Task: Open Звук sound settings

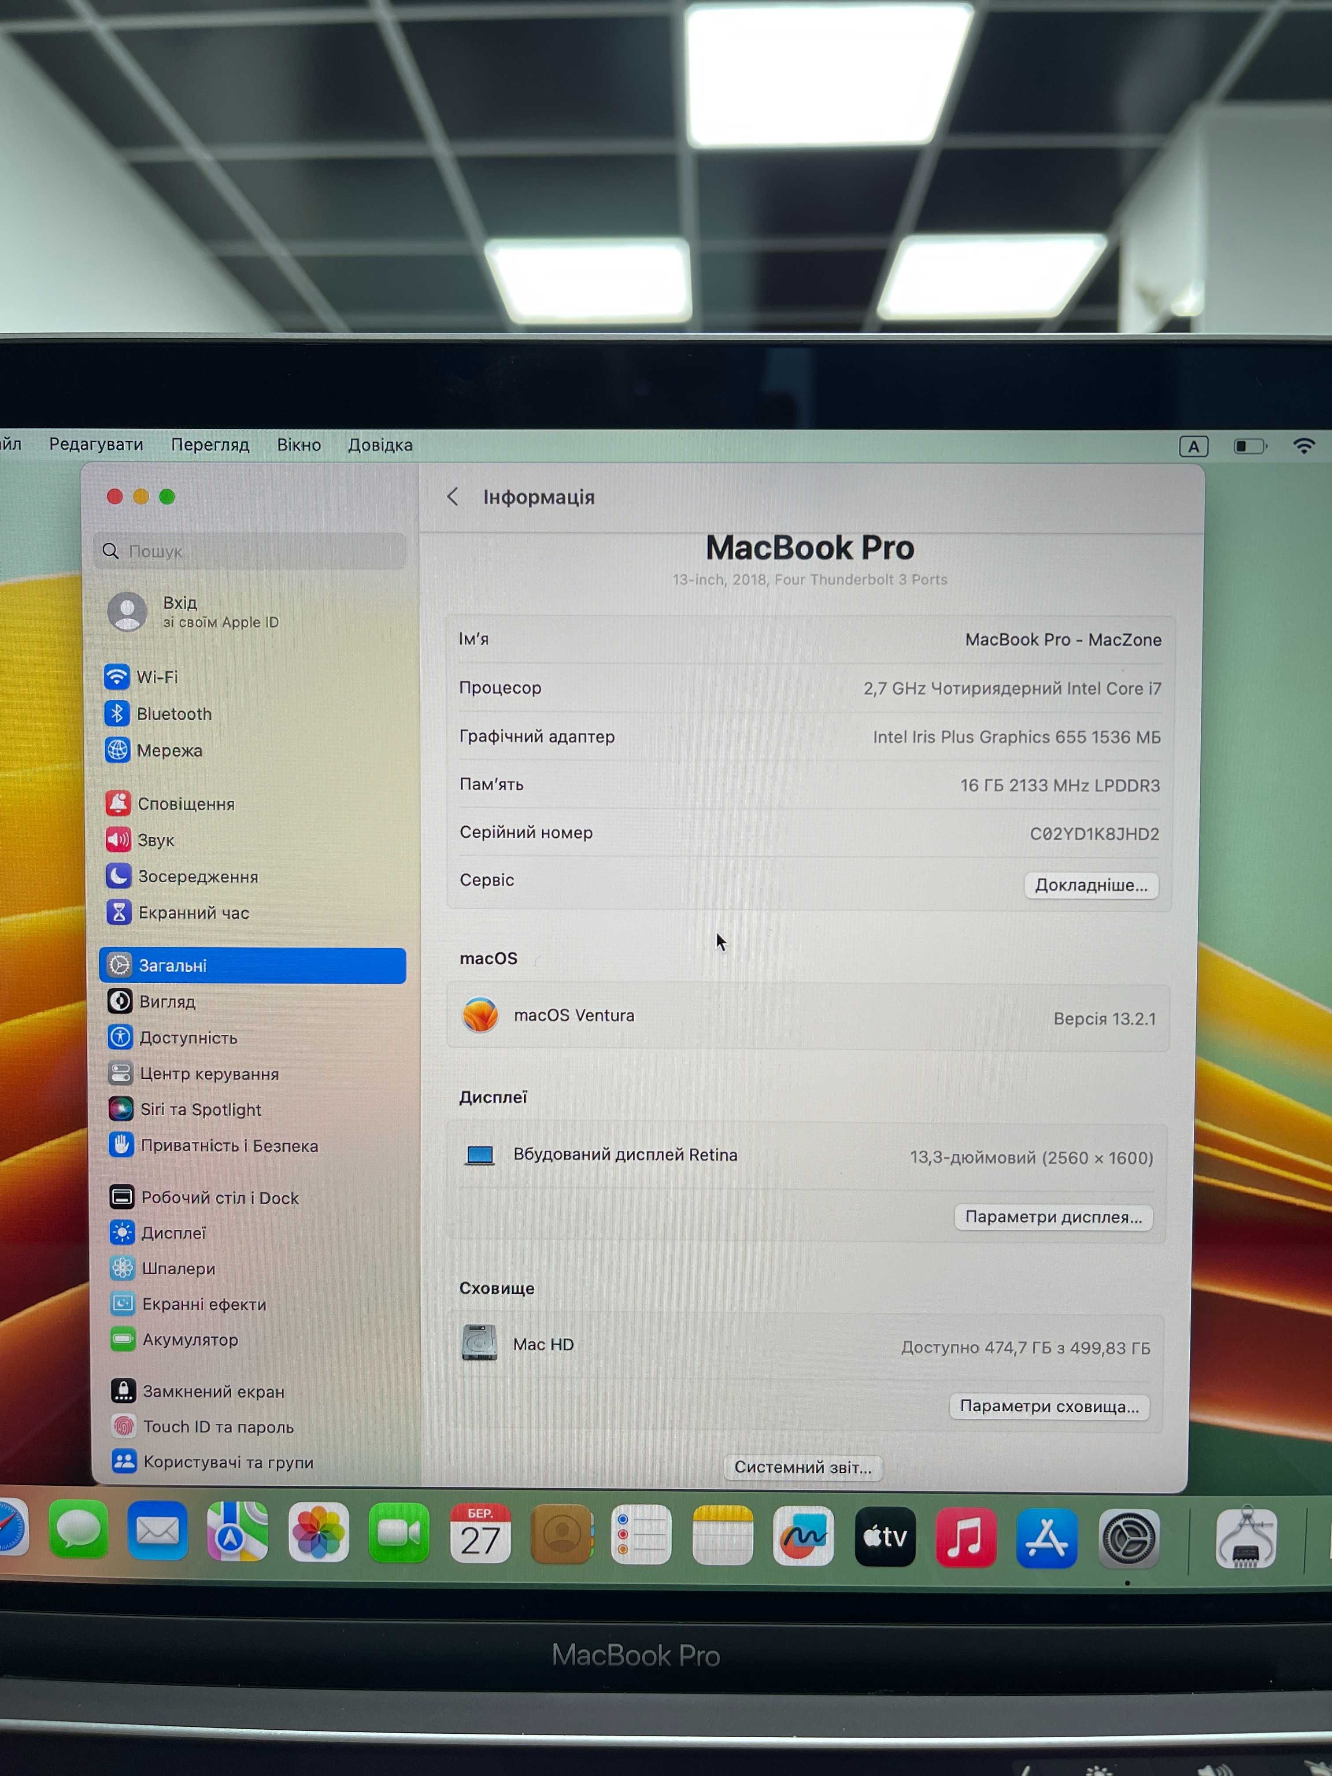Action: tap(140, 840)
